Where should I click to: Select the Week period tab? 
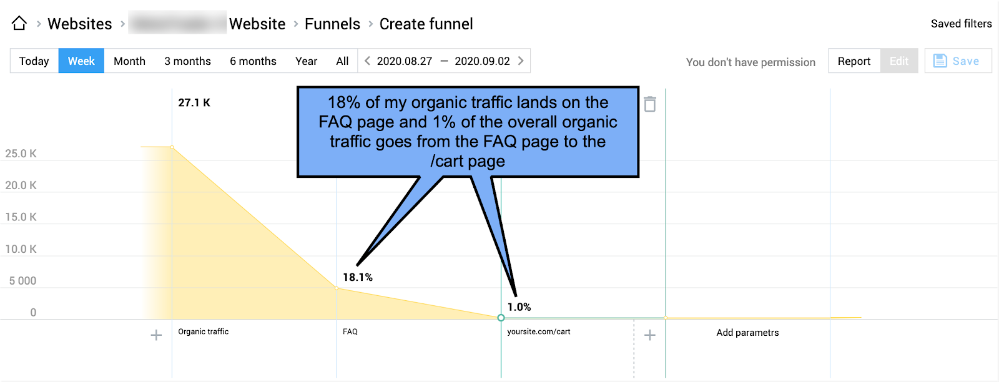pos(81,61)
